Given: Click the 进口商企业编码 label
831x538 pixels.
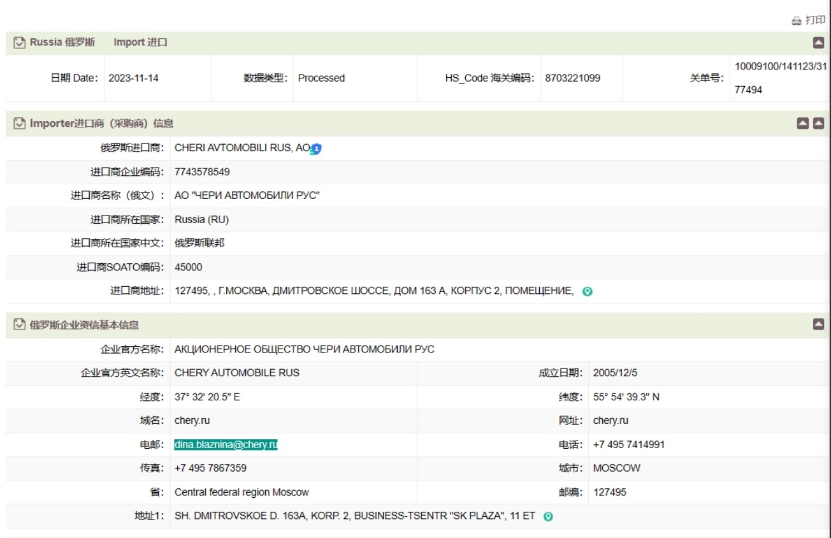Looking at the screenshot, I should (127, 172).
